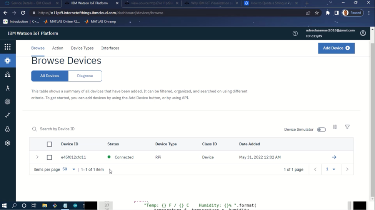Share this page icon in address bar
Viewport: 375px width, 210px height.
click(x=308, y=13)
